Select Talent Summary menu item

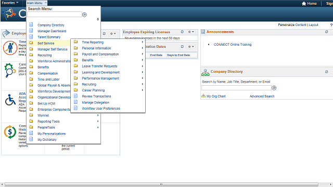(x=49, y=37)
